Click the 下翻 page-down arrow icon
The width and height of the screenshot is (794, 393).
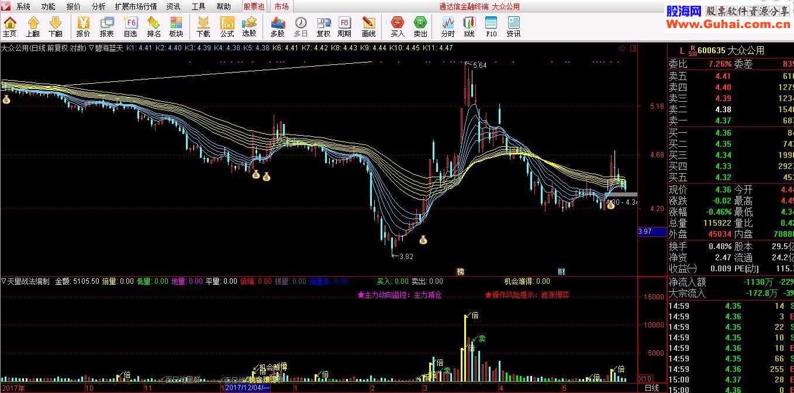coord(55,26)
